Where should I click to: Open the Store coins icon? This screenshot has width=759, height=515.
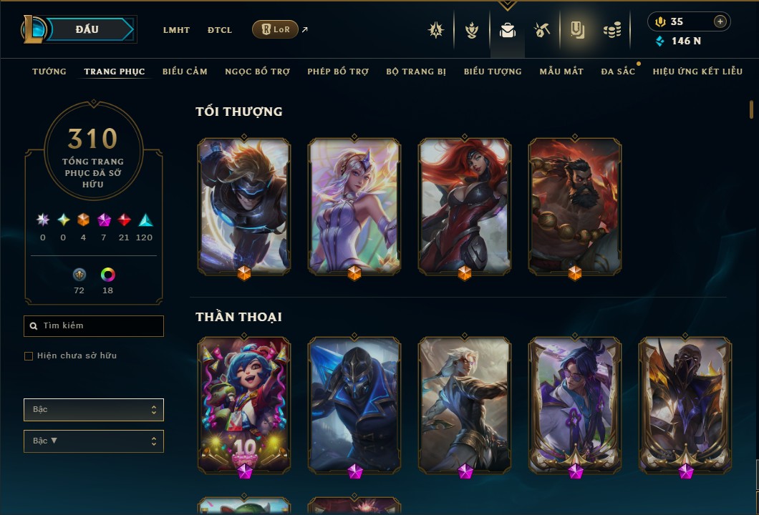[612, 30]
